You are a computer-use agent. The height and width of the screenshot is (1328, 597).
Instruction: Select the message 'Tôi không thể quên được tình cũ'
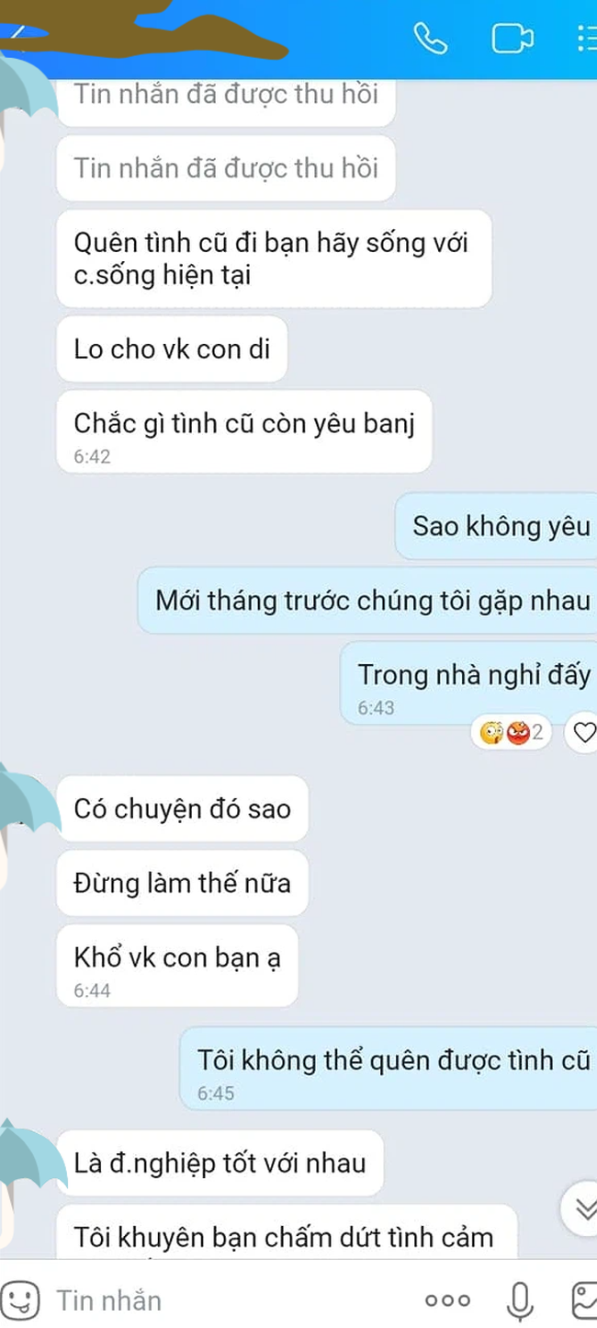pos(390,1069)
